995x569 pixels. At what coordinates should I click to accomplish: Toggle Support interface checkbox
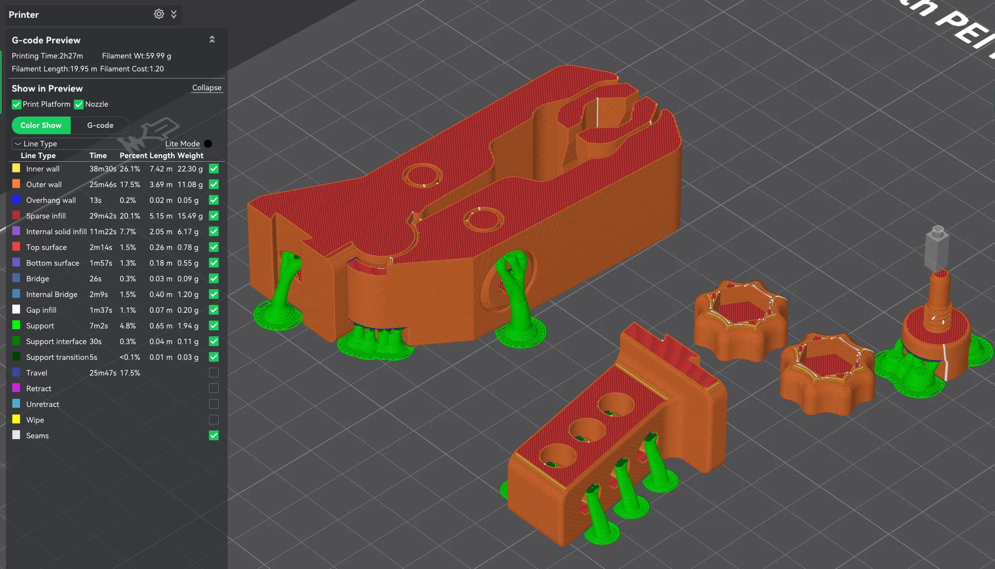click(x=214, y=341)
